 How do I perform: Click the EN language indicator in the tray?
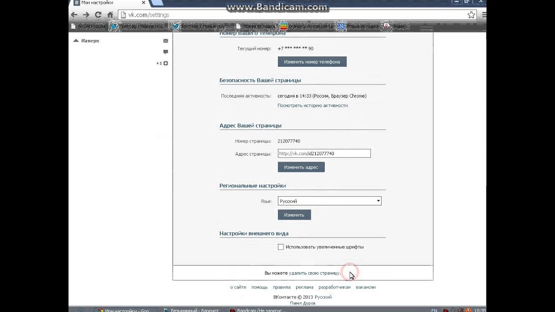click(434, 310)
